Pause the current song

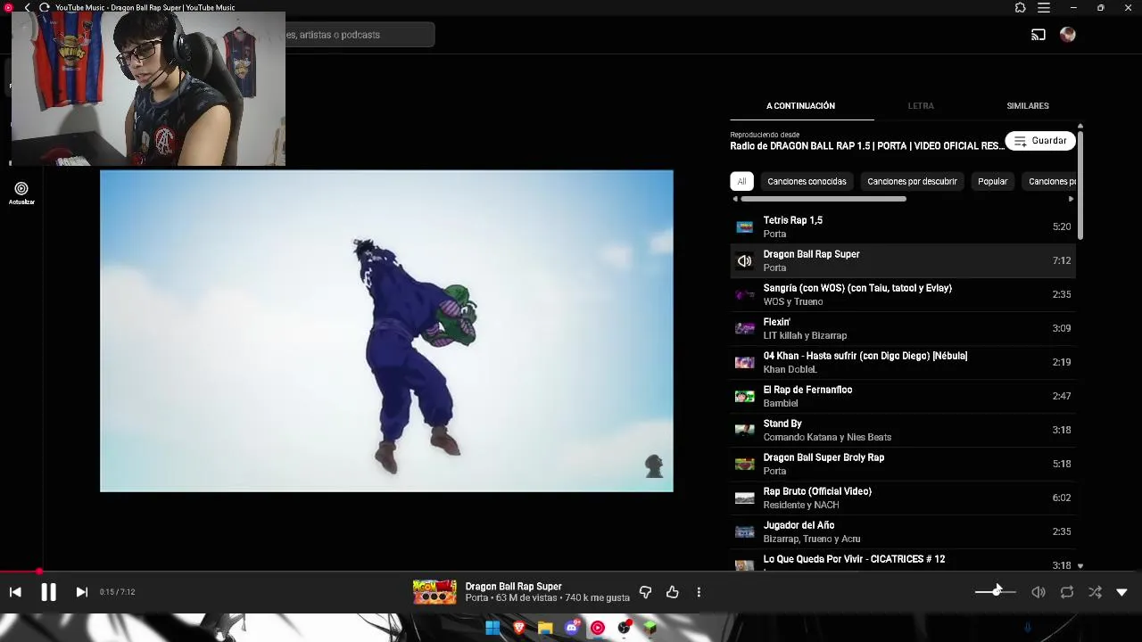click(x=48, y=592)
